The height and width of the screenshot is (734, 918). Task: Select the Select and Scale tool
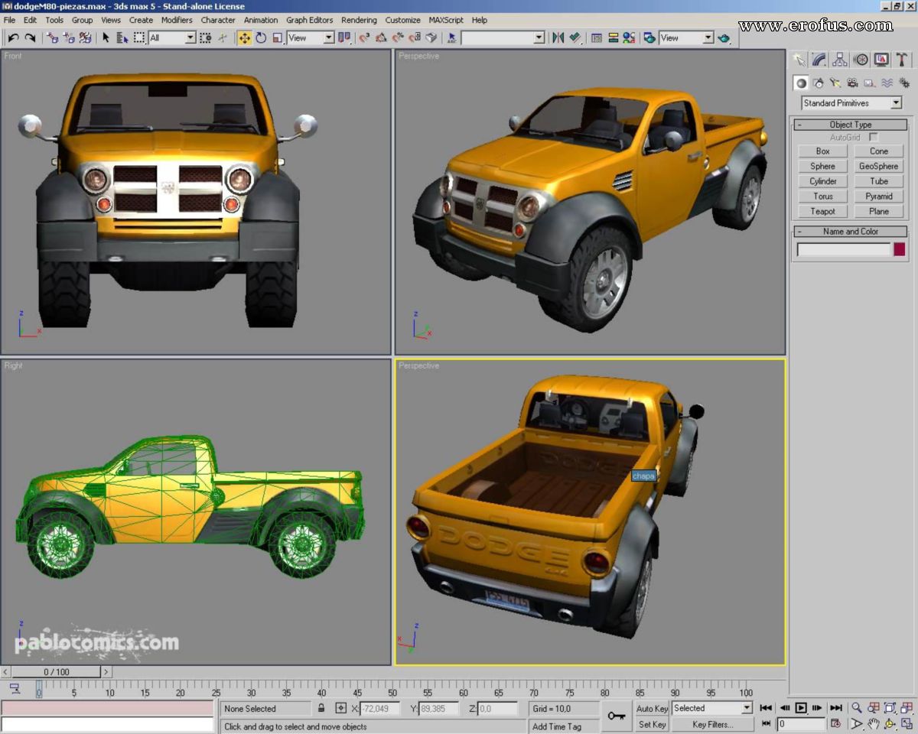pos(278,37)
